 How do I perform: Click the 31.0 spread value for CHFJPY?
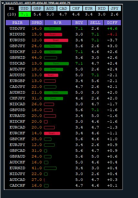[37, 98]
